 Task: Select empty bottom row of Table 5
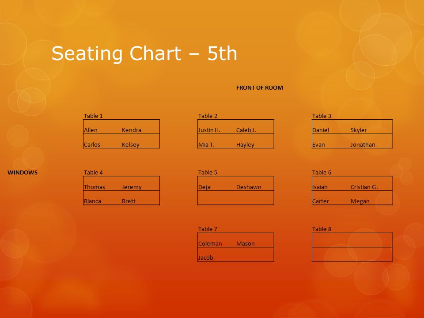(236, 198)
